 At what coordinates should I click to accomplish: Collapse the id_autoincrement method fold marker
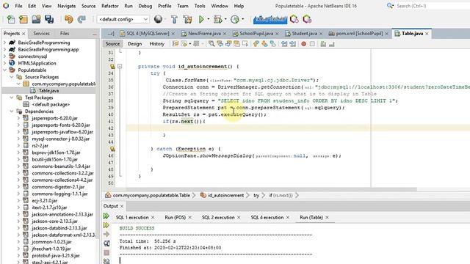tap(120, 66)
